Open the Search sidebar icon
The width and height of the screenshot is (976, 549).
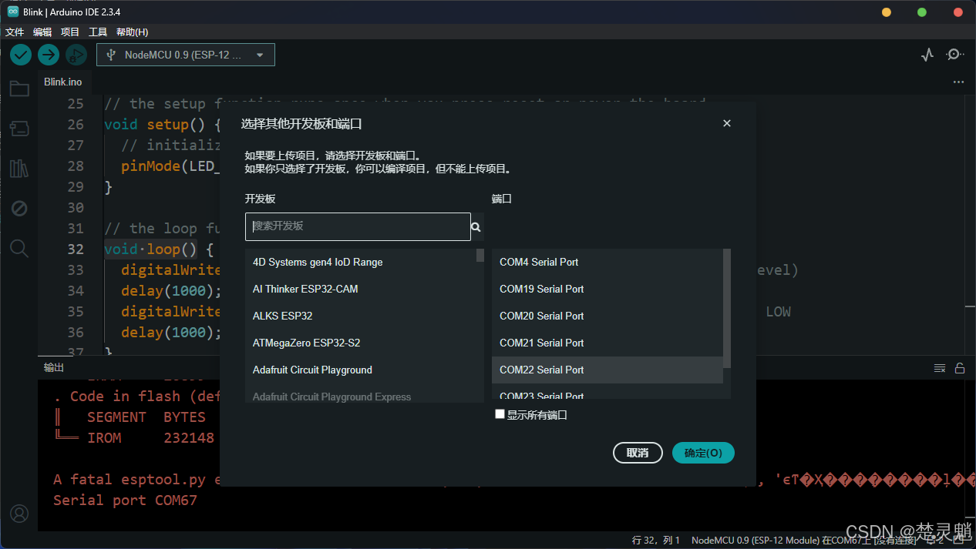(19, 248)
